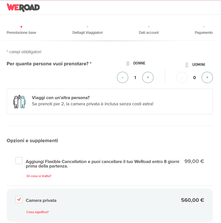Click the Camera privata label text

(x=41, y=200)
